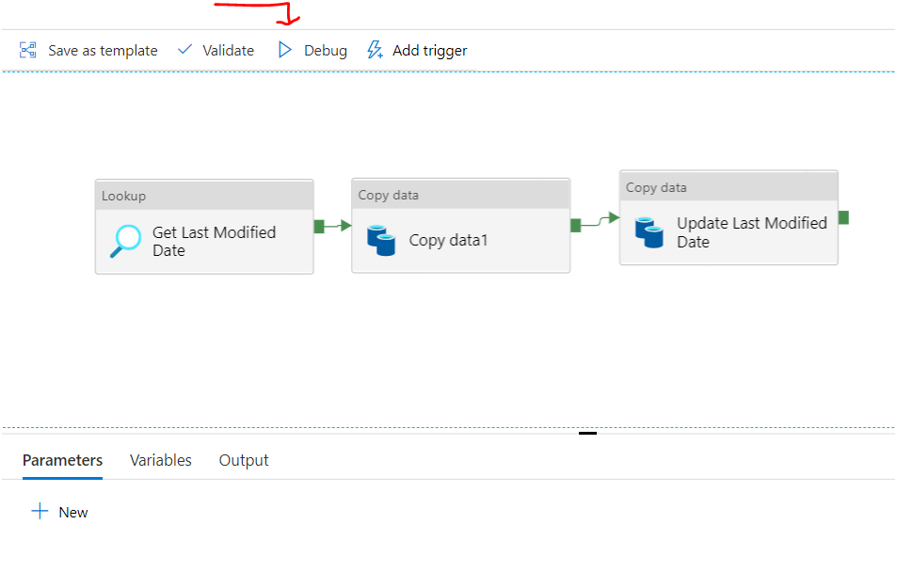Click Save as template label
The width and height of the screenshot is (897, 588).
tap(103, 51)
